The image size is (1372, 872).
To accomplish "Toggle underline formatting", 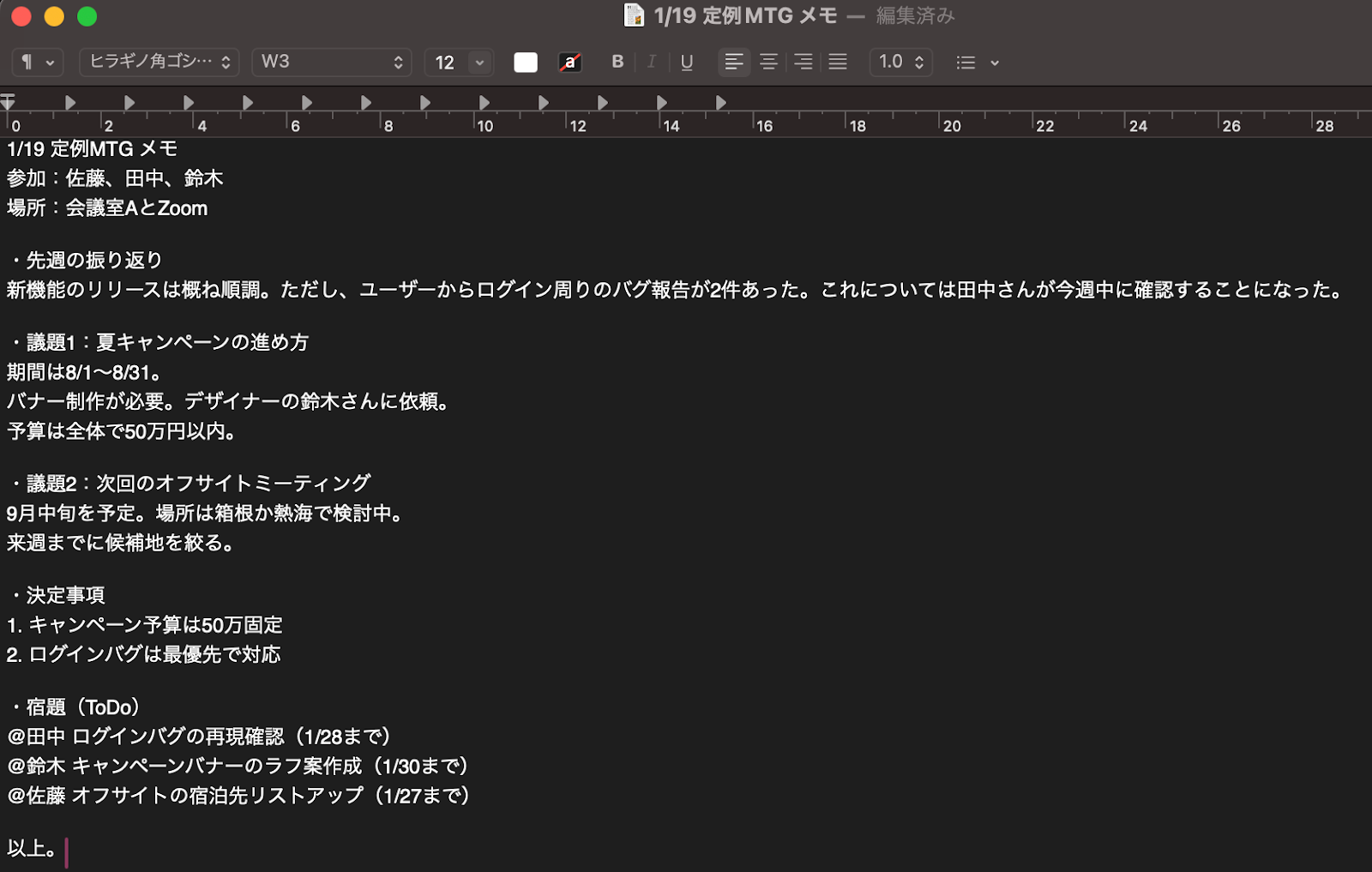I will [686, 62].
